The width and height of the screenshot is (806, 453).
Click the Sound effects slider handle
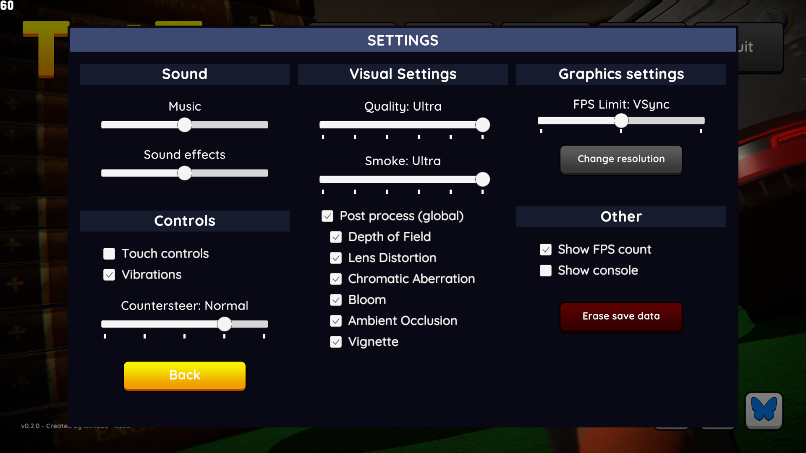point(185,173)
